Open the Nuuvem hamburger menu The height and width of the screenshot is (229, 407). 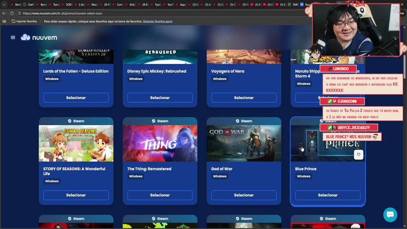pyautogui.click(x=13, y=38)
